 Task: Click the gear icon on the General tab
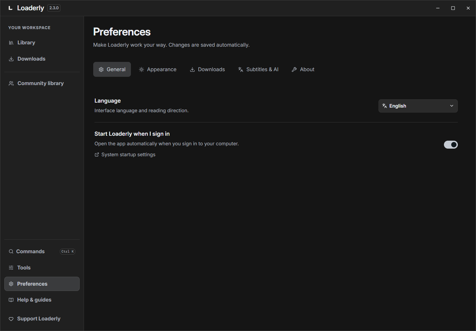click(x=101, y=70)
